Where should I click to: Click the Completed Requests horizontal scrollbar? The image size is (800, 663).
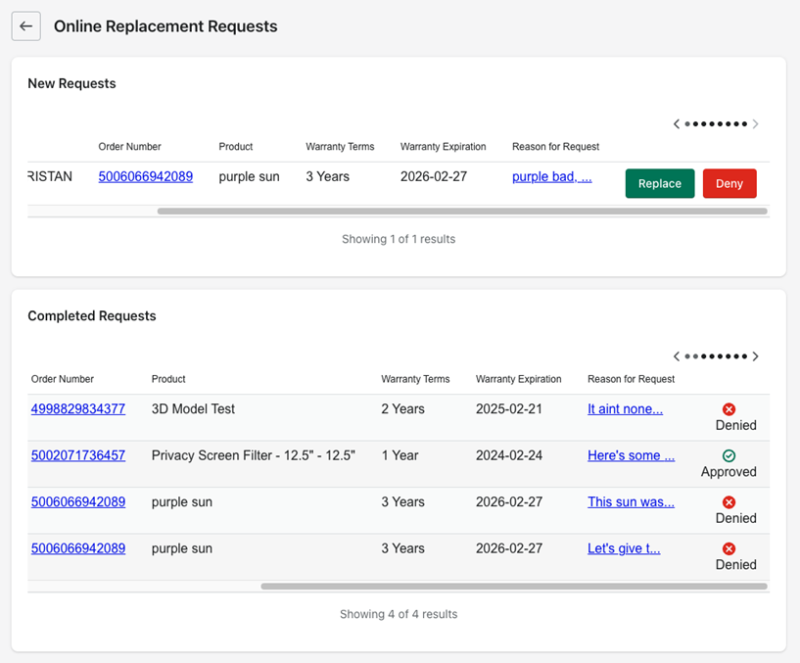coord(514,587)
